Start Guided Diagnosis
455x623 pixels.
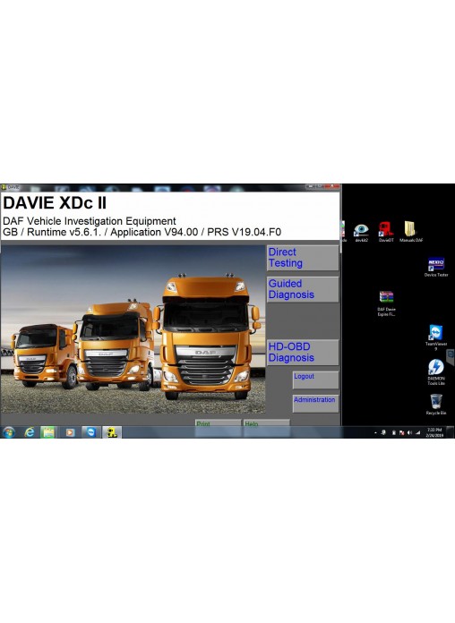303,289
